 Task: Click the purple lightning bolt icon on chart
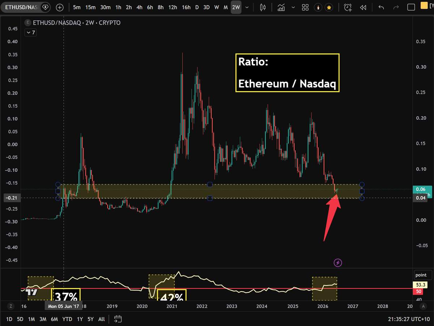point(337,263)
